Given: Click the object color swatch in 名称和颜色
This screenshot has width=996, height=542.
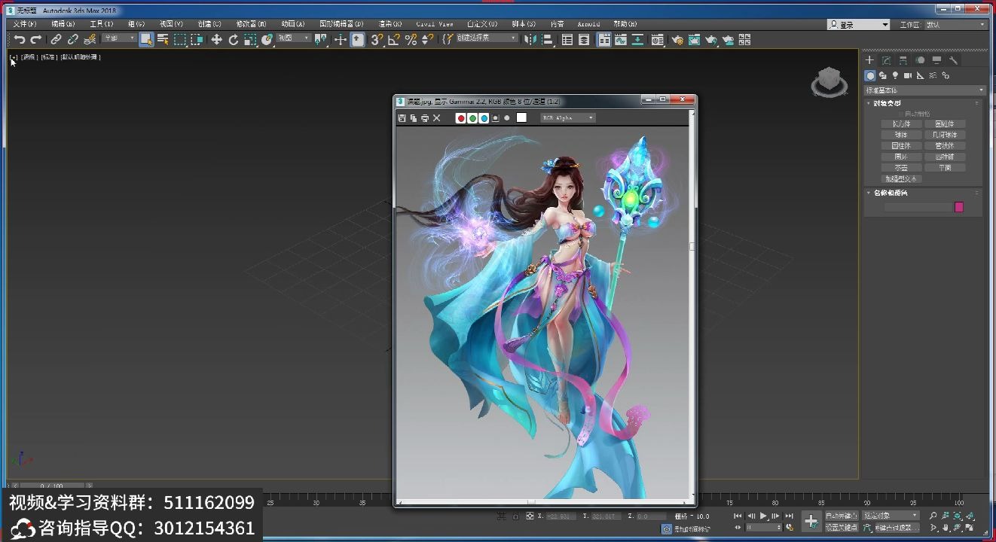Looking at the screenshot, I should coord(959,206).
